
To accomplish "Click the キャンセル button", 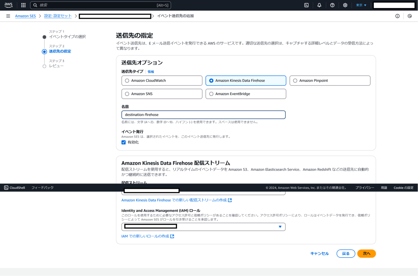I will coord(319,254).
